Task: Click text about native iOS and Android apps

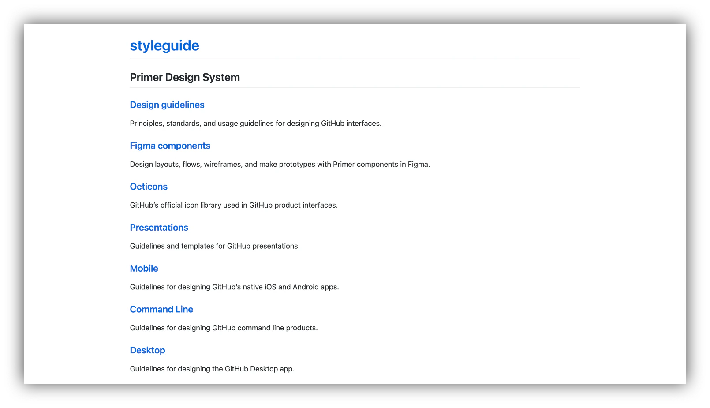Action: (234, 287)
